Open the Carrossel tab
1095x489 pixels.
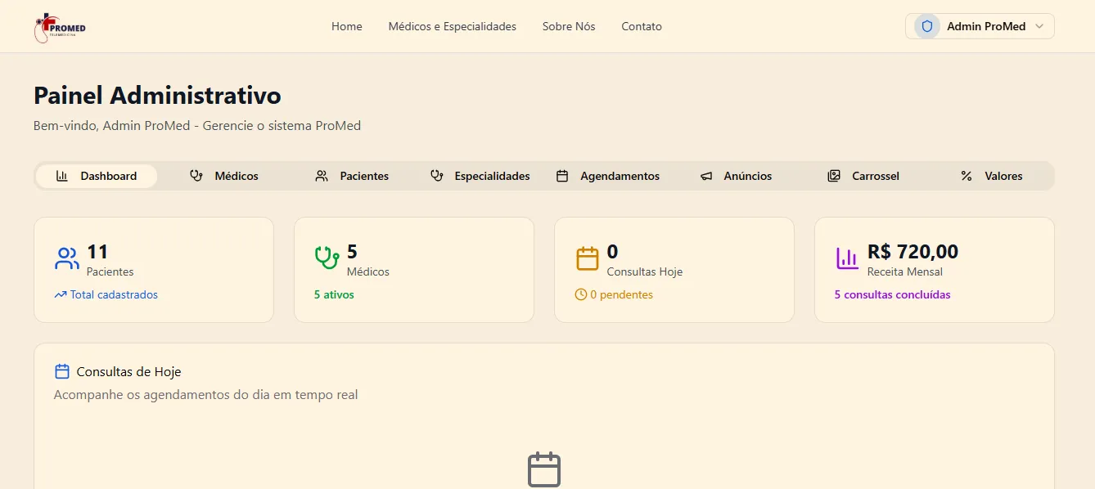[863, 176]
